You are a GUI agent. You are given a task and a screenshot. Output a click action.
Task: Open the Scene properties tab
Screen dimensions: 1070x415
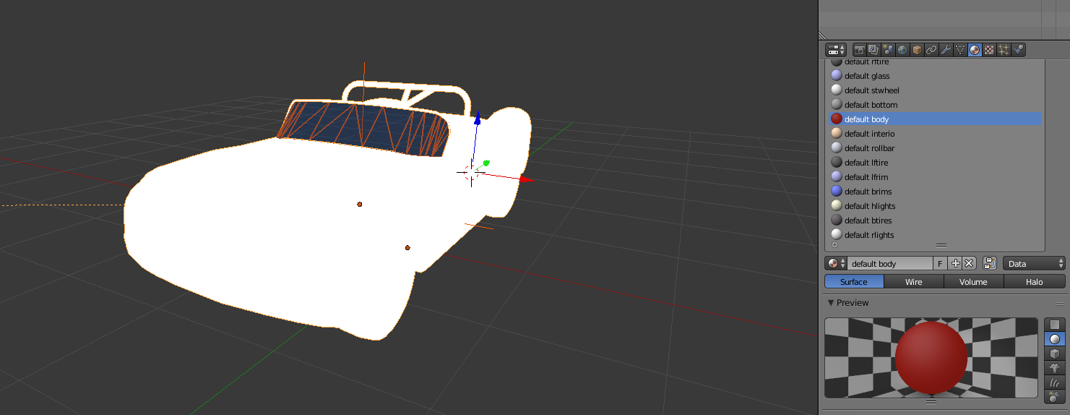(888, 50)
